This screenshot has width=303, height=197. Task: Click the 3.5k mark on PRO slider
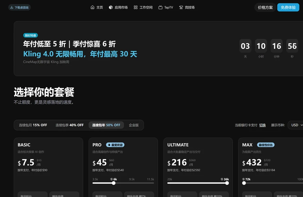point(95,179)
